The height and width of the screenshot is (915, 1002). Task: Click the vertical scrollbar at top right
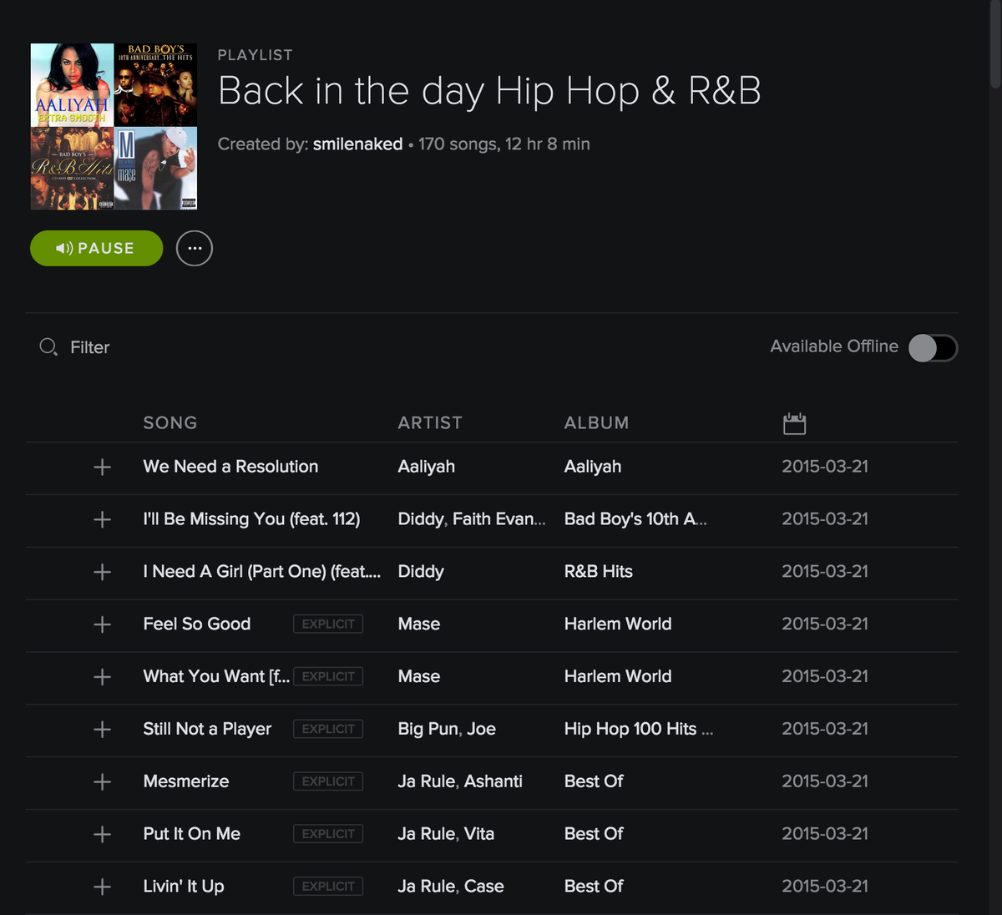996,42
